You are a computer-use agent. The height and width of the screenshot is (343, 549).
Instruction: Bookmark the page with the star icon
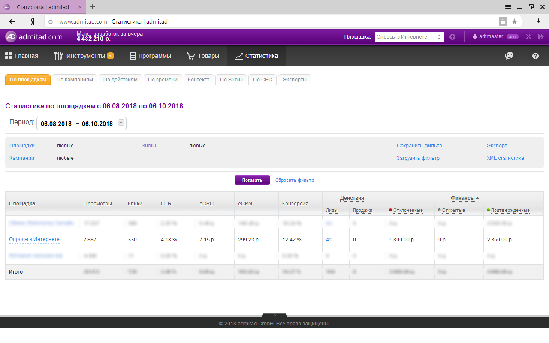pyautogui.click(x=514, y=21)
